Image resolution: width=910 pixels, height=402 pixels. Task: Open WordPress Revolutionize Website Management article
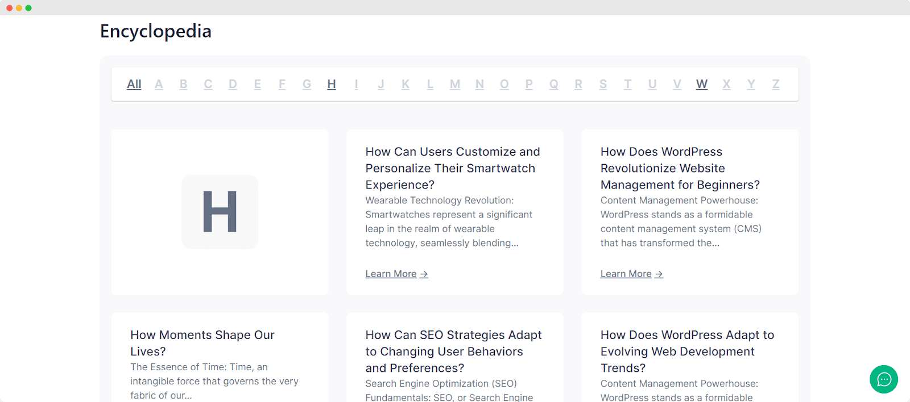tap(680, 168)
